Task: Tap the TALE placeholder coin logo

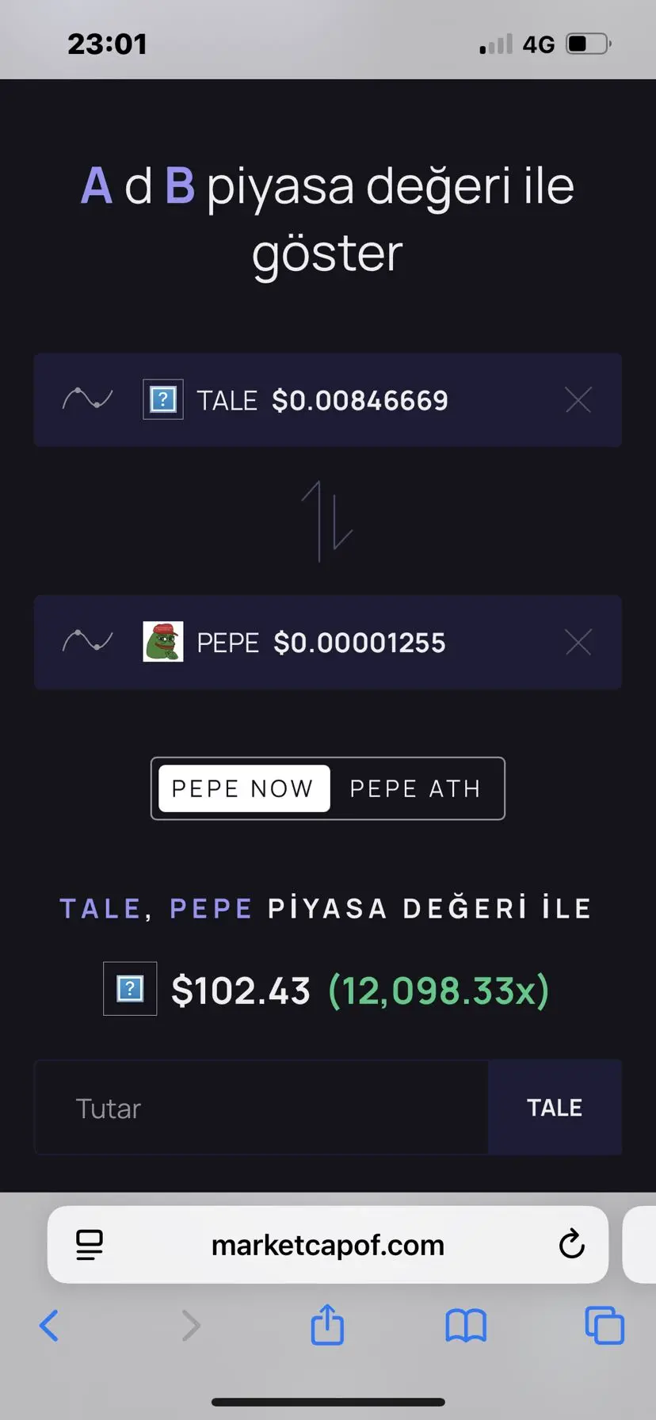Action: tap(163, 399)
